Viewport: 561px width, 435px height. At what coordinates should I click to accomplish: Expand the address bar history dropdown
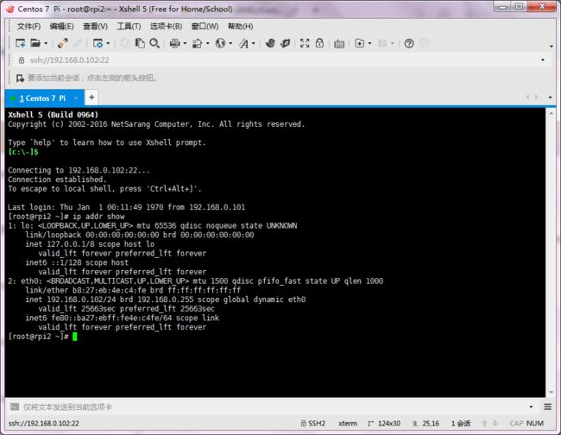point(543,60)
